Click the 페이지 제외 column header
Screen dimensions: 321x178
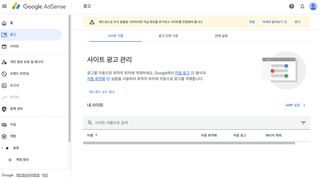[x=273, y=135]
